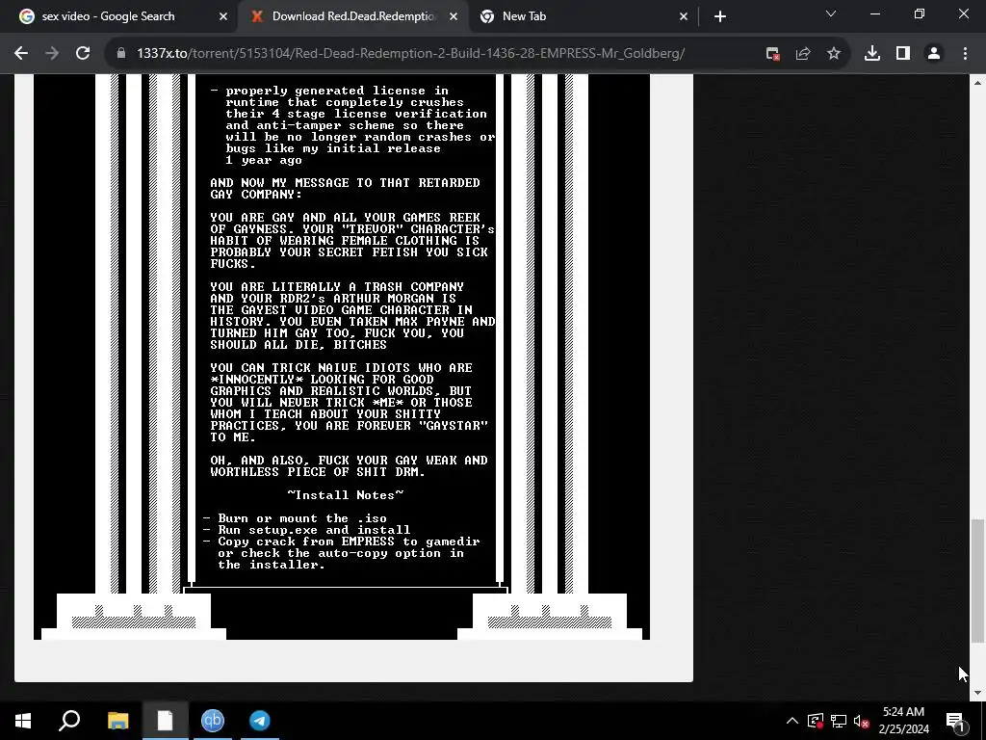The image size is (986, 740).
Task: Open Chrome three-dot menu
Action: click(965, 54)
